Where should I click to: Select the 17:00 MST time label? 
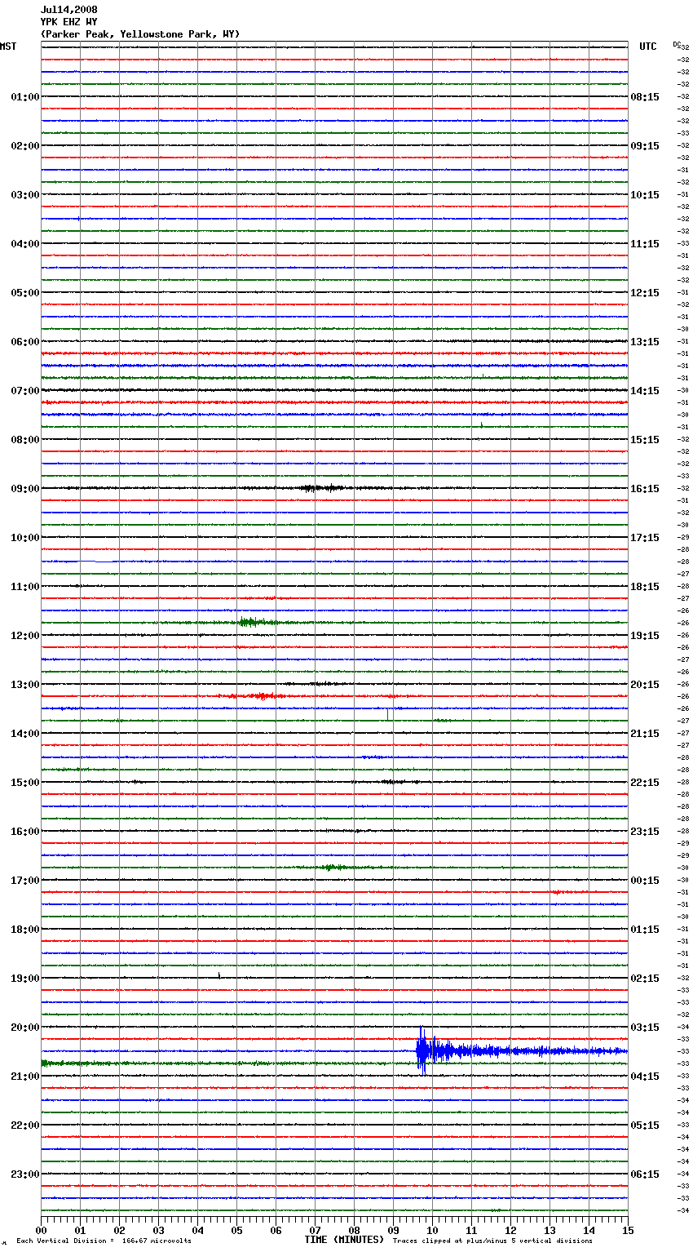pyautogui.click(x=25, y=881)
